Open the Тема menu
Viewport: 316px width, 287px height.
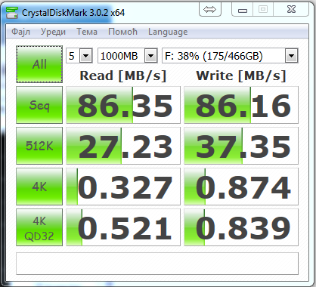(x=87, y=32)
